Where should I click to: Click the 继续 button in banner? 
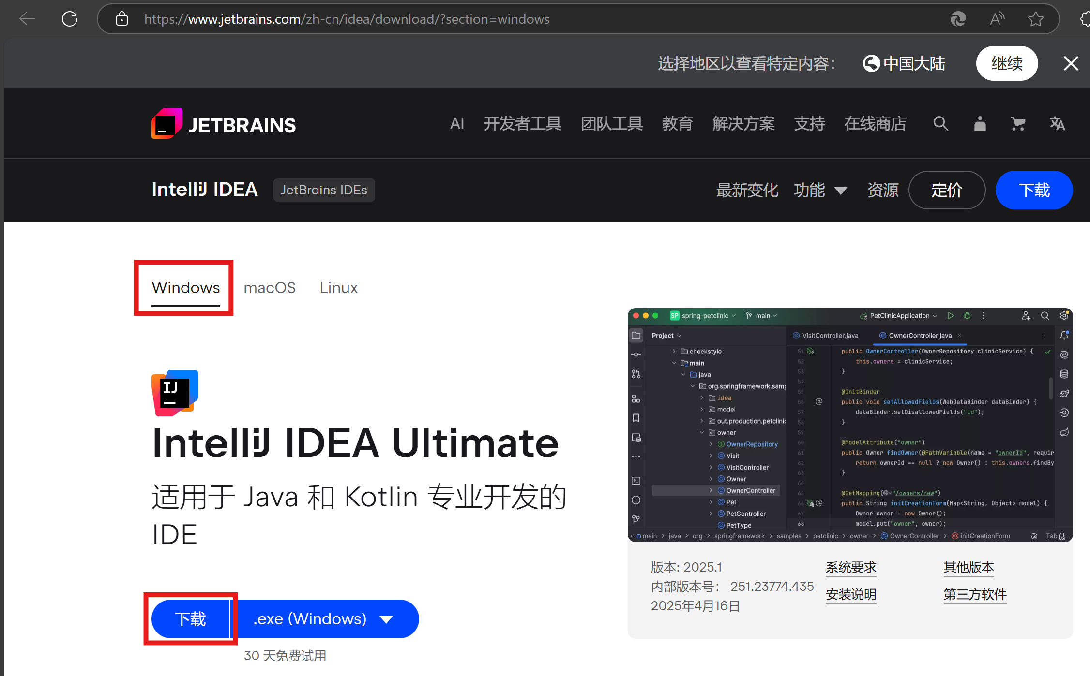(1007, 63)
